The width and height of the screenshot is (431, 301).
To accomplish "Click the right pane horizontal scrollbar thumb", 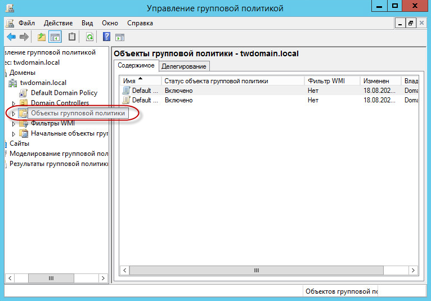I will (257, 270).
